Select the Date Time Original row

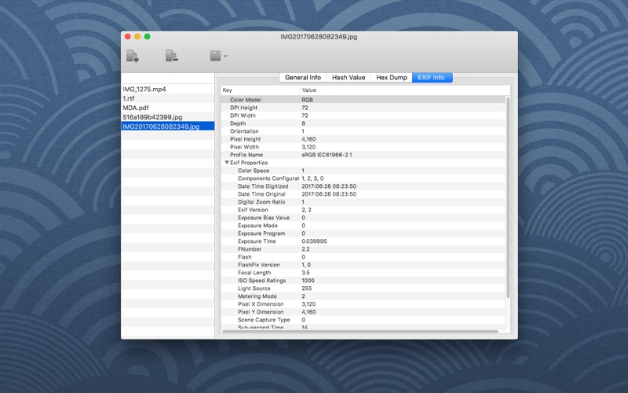click(363, 194)
